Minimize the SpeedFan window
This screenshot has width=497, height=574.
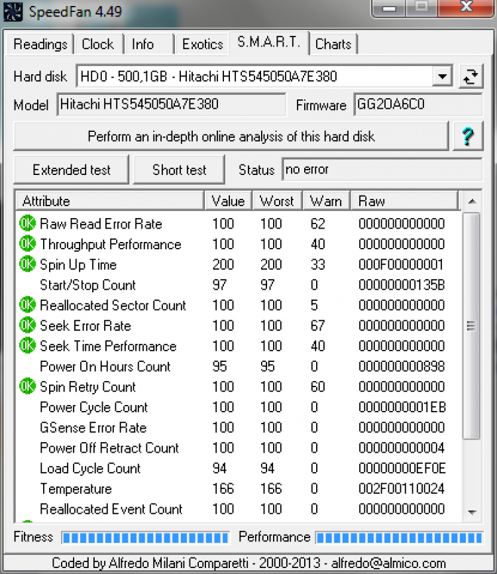tap(389, 8)
